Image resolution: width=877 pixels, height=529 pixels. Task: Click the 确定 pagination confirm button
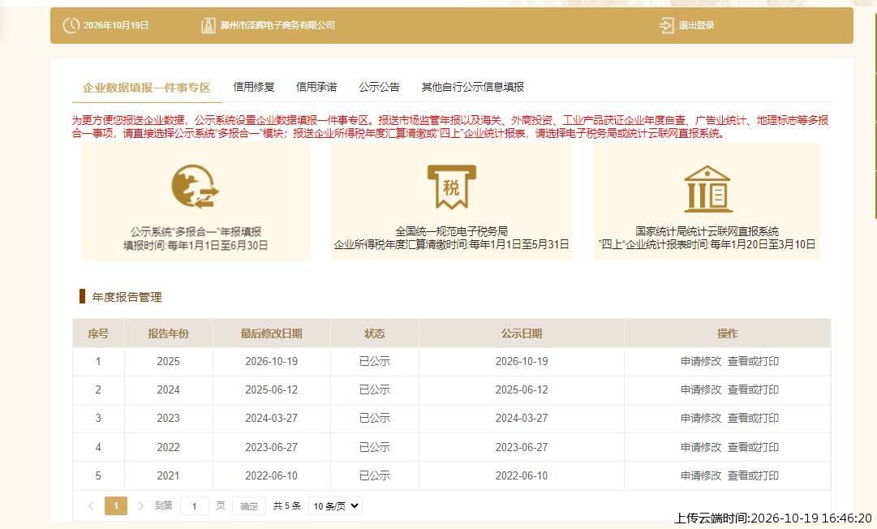tap(249, 506)
